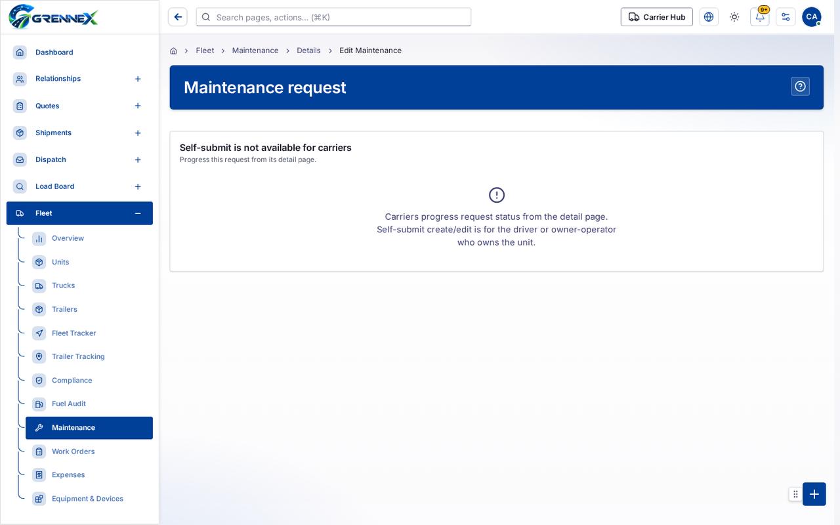Click the Expenses icon in sidebar

[39, 475]
